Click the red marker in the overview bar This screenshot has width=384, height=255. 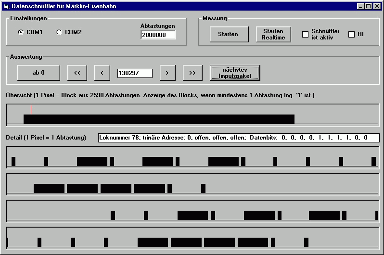click(31, 110)
